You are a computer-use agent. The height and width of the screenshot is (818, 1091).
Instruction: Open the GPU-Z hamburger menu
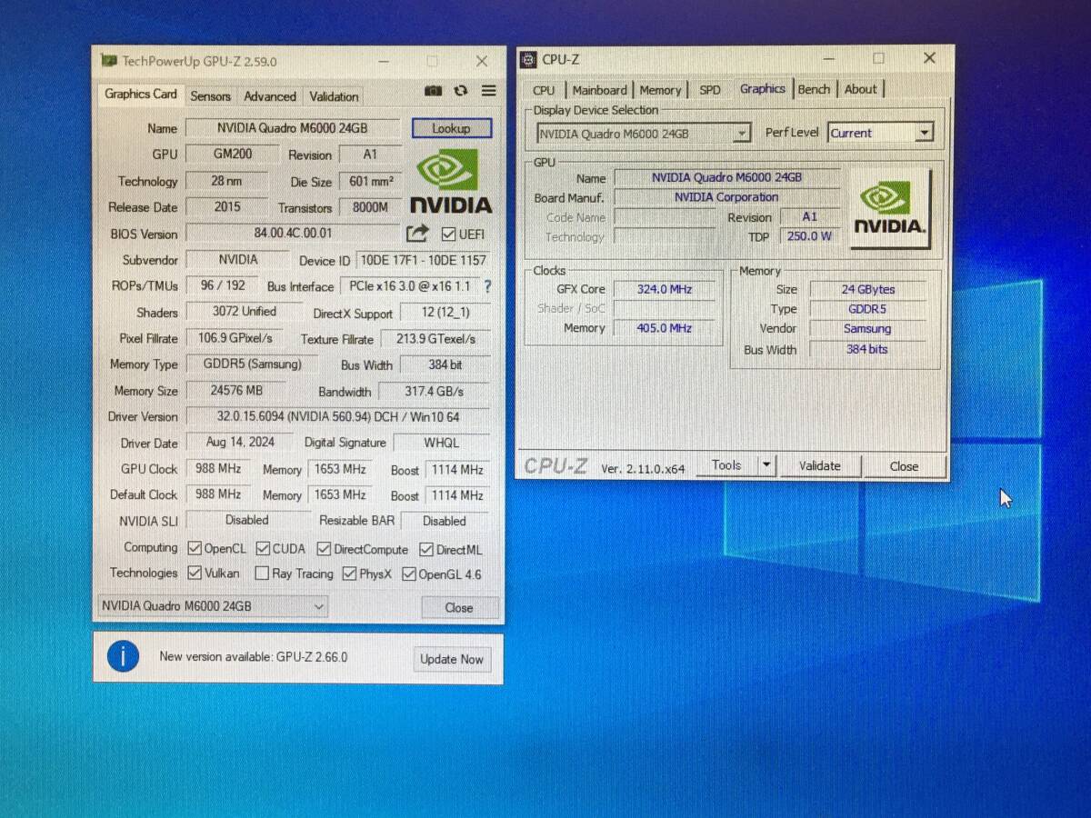pyautogui.click(x=489, y=91)
